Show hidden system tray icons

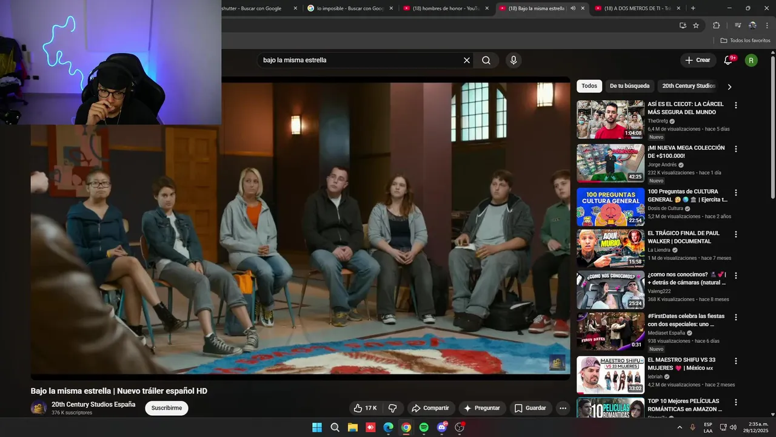click(x=679, y=427)
